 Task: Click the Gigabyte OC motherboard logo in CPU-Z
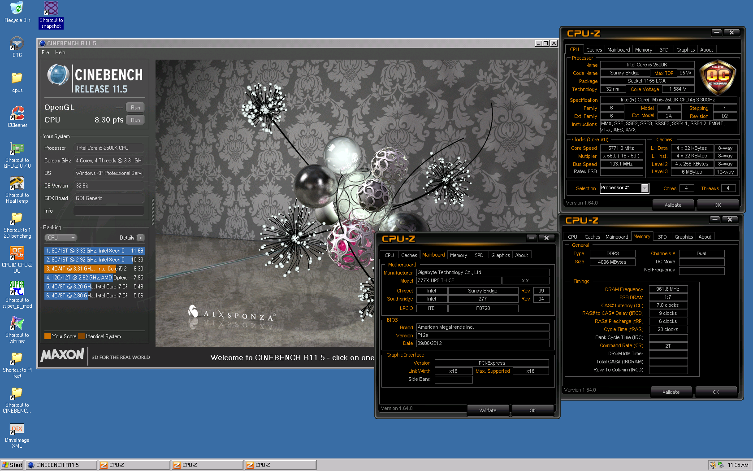718,77
